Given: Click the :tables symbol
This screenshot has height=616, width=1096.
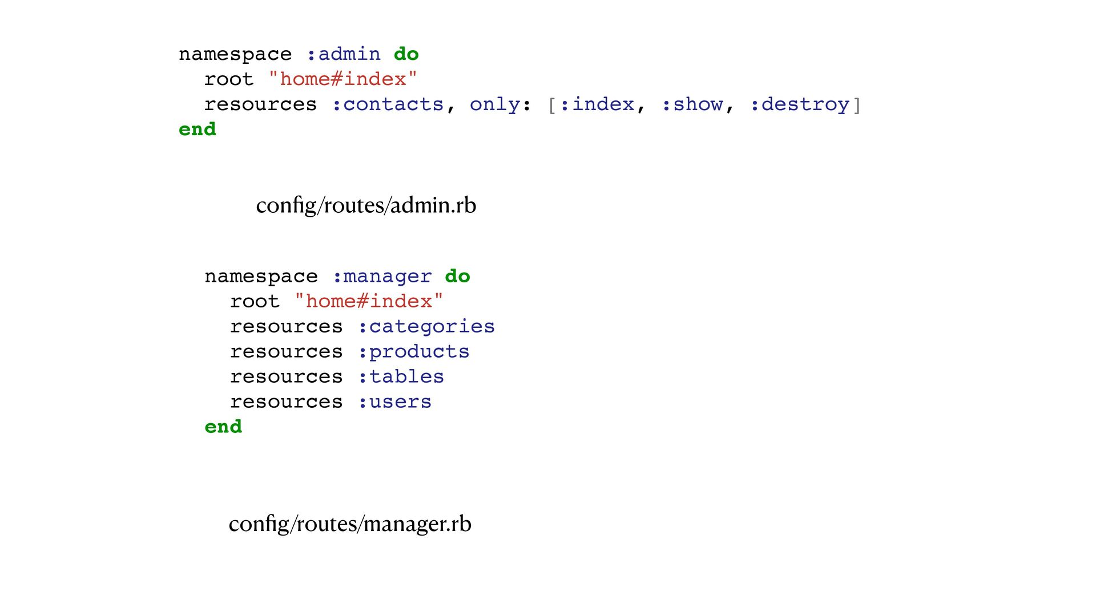Looking at the screenshot, I should click(x=401, y=376).
